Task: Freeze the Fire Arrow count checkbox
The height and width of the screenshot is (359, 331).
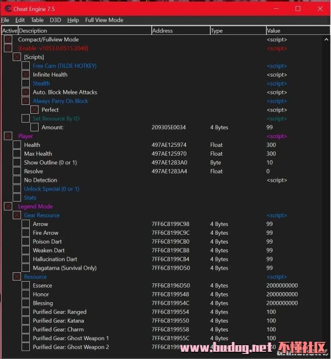Action: pyautogui.click(x=25, y=233)
